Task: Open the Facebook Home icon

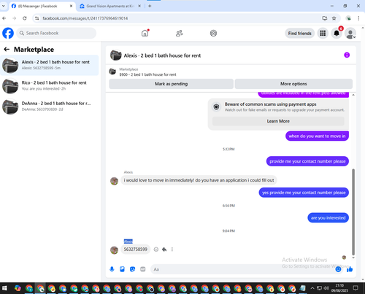Action: click(x=145, y=33)
